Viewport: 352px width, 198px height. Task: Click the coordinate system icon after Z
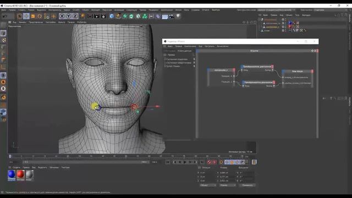tap(82, 16)
